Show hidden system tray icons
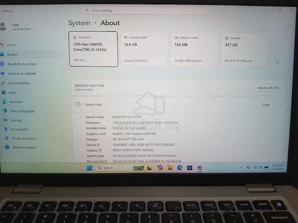Screen dimensions: 298x223 [x=241, y=168]
